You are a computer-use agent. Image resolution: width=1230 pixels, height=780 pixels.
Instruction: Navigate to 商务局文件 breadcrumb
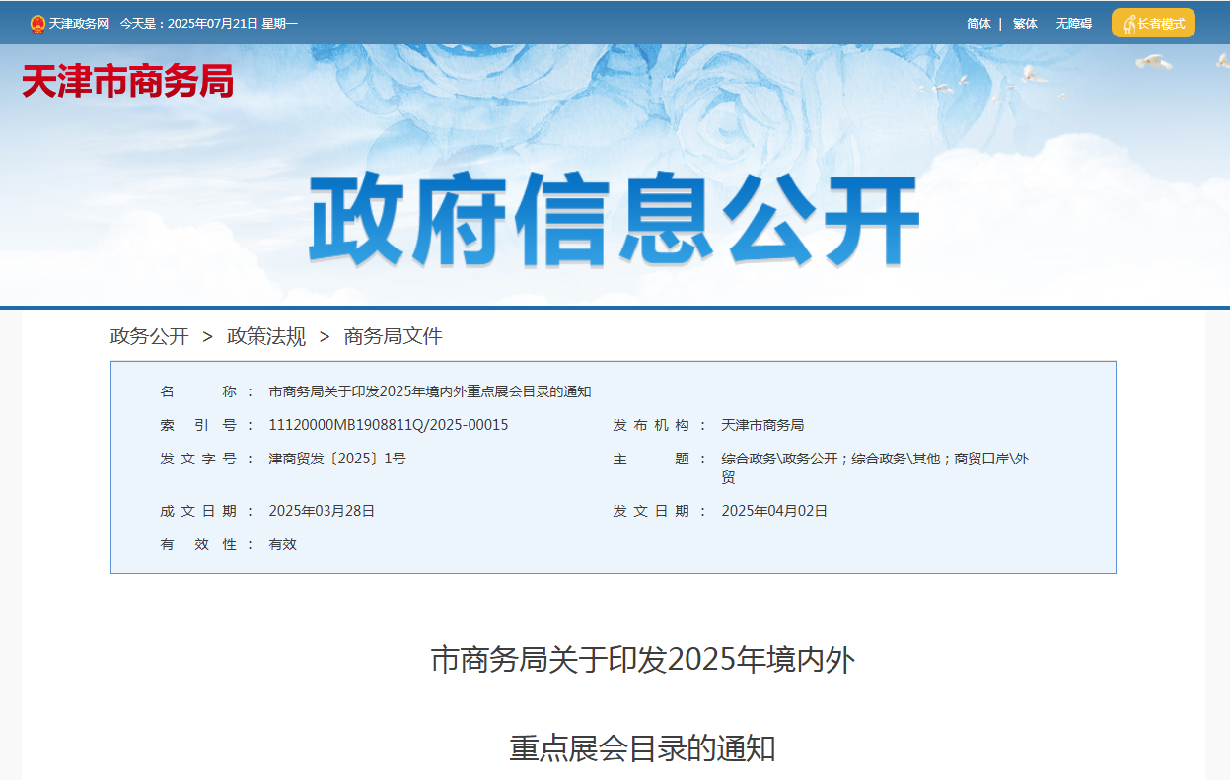393,336
